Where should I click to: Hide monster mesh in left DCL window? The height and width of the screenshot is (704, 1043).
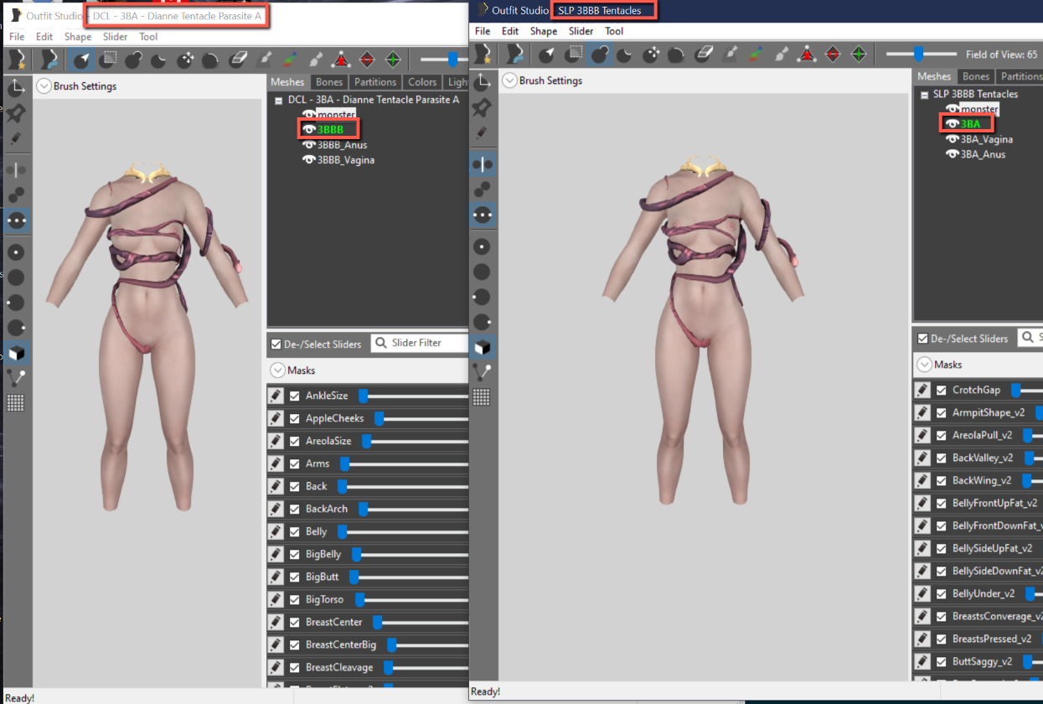pos(309,114)
